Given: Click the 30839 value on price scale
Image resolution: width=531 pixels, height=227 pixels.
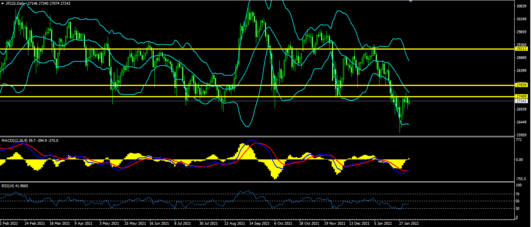Looking at the screenshot, I should point(521,6).
